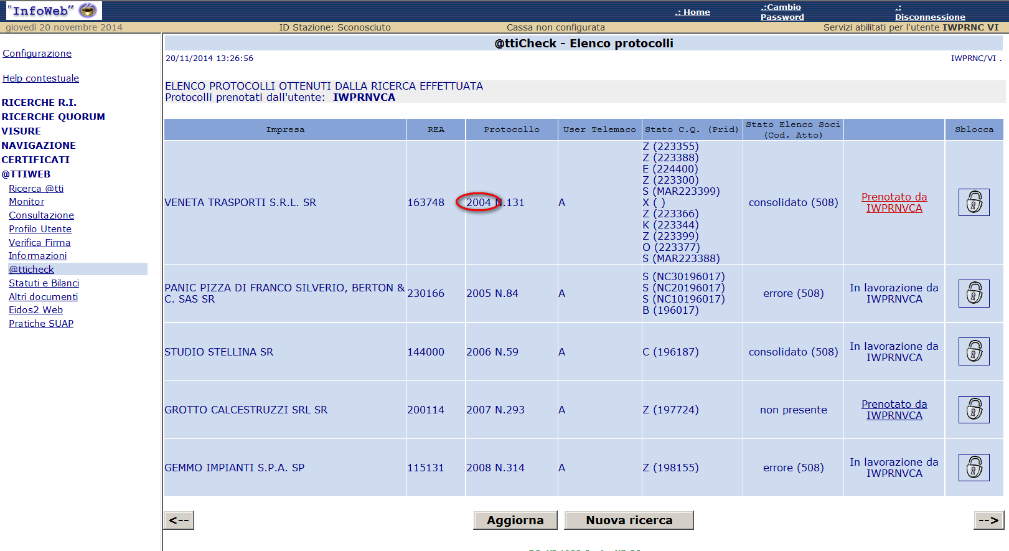Click Nuova ricerca button

click(x=629, y=520)
